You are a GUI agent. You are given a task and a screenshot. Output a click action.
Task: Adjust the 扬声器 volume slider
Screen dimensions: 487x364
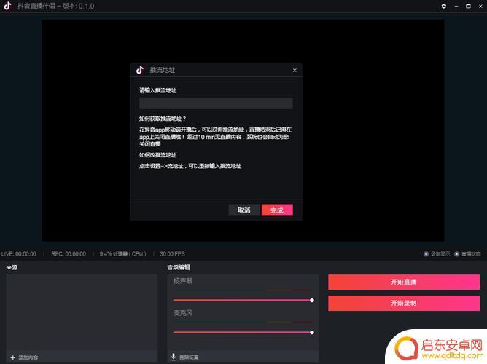tap(243, 300)
